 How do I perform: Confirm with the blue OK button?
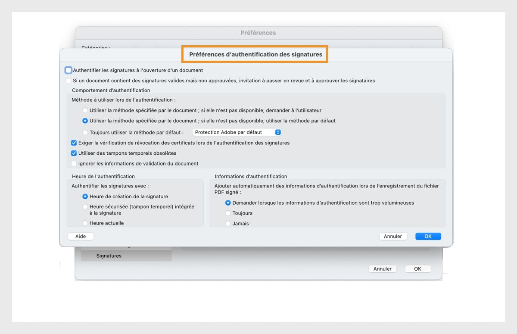point(428,236)
